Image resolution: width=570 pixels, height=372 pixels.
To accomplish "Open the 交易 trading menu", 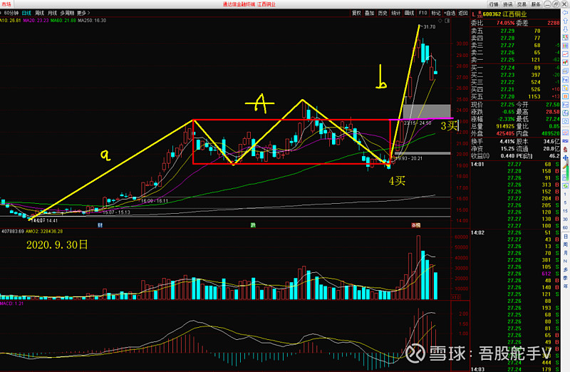I will (x=522, y=4).
